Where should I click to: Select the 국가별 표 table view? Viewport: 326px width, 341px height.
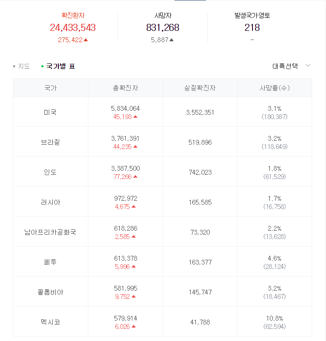tap(60, 66)
